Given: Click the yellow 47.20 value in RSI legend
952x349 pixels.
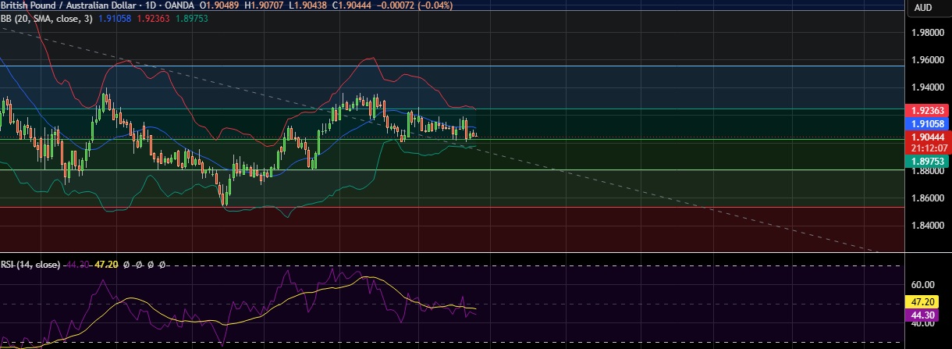Looking at the screenshot, I should (106, 265).
